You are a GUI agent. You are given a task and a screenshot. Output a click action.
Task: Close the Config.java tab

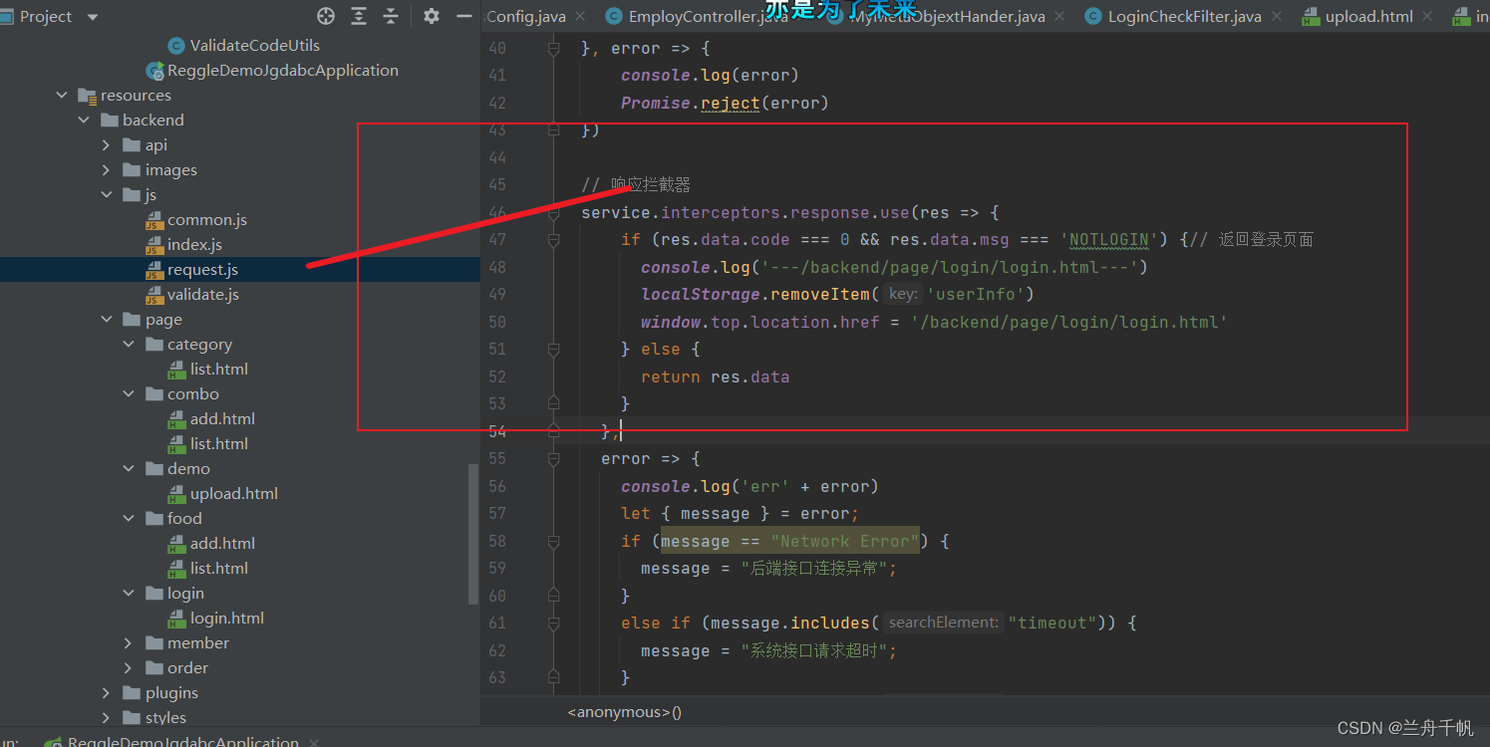tap(579, 16)
